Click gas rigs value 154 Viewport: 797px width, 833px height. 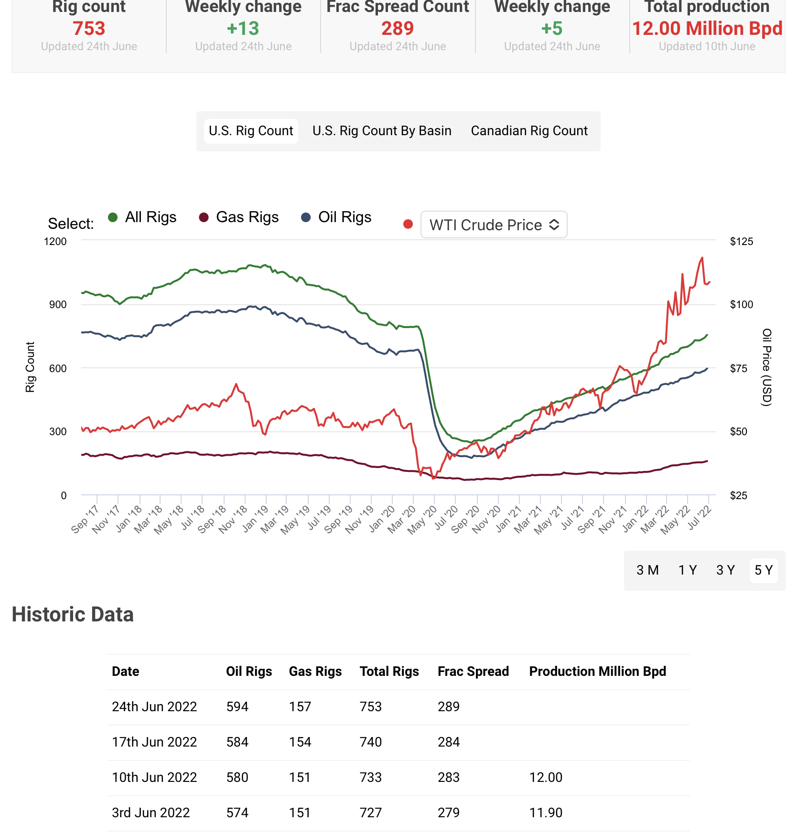[300, 742]
